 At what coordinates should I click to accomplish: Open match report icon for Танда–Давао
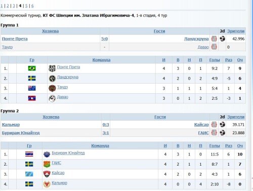click(214, 47)
